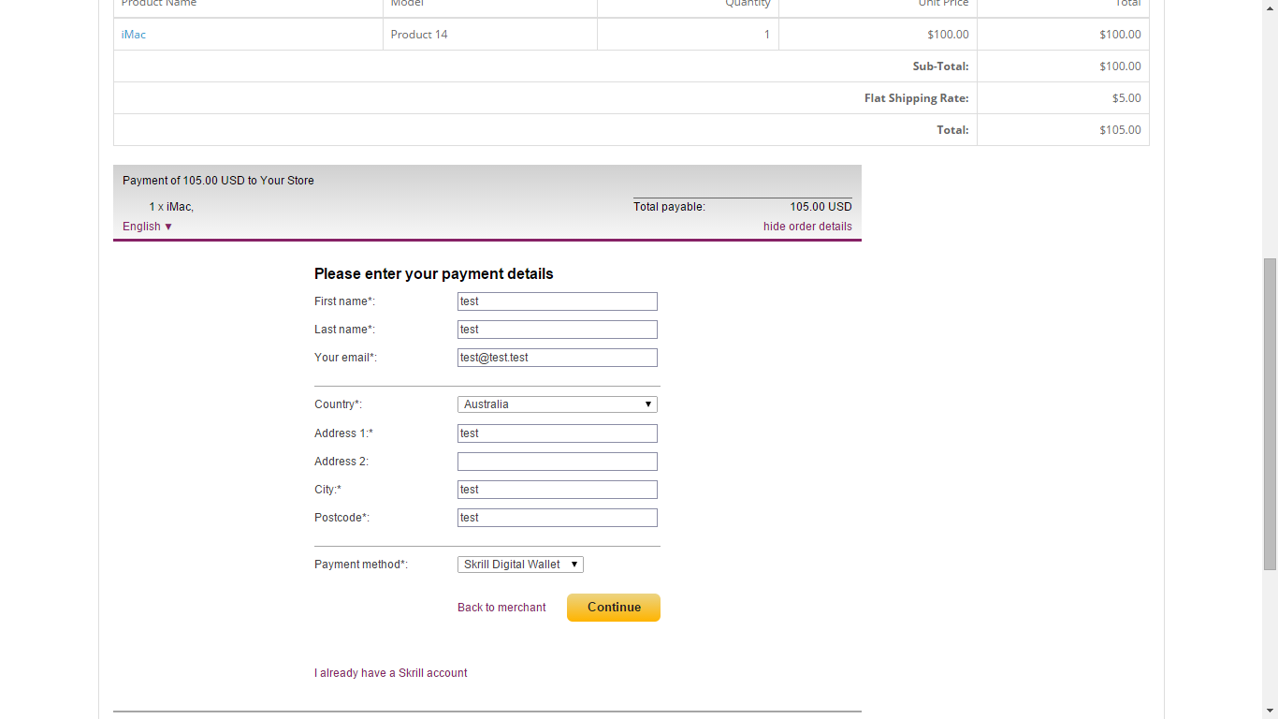Expand the Country dropdown showing Australia
This screenshot has height=719, width=1278.
tap(557, 404)
